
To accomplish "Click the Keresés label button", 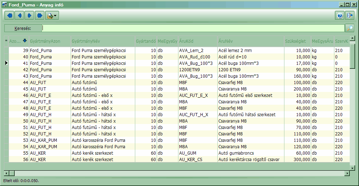I will (23, 29).
